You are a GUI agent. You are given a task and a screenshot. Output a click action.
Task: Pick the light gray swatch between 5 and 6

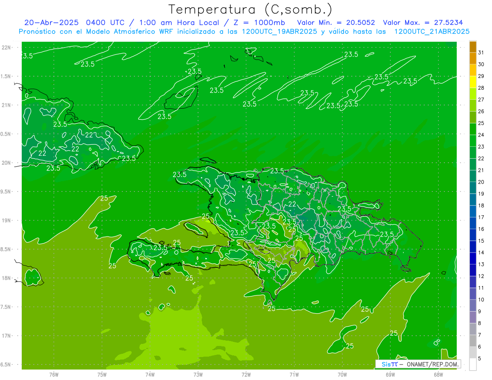pyautogui.click(x=473, y=353)
